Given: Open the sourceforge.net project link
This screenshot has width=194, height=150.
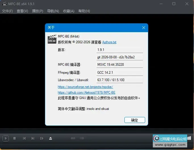Looking at the screenshot, I should (85, 87).
